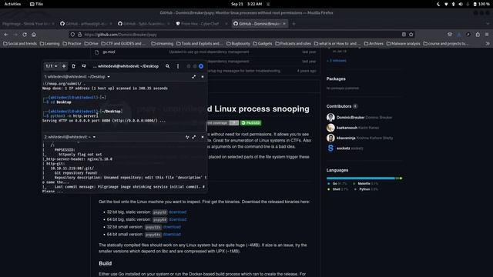493x277 pixels.
Task: Download the 64 bit big static pspy64
Action: coord(178,219)
